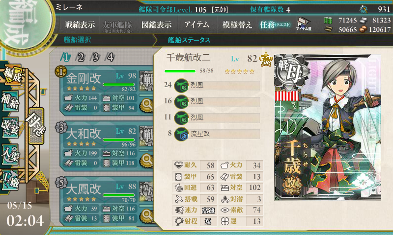Switch to fleet 3 tab
393x235 pixels.
click(x=95, y=57)
